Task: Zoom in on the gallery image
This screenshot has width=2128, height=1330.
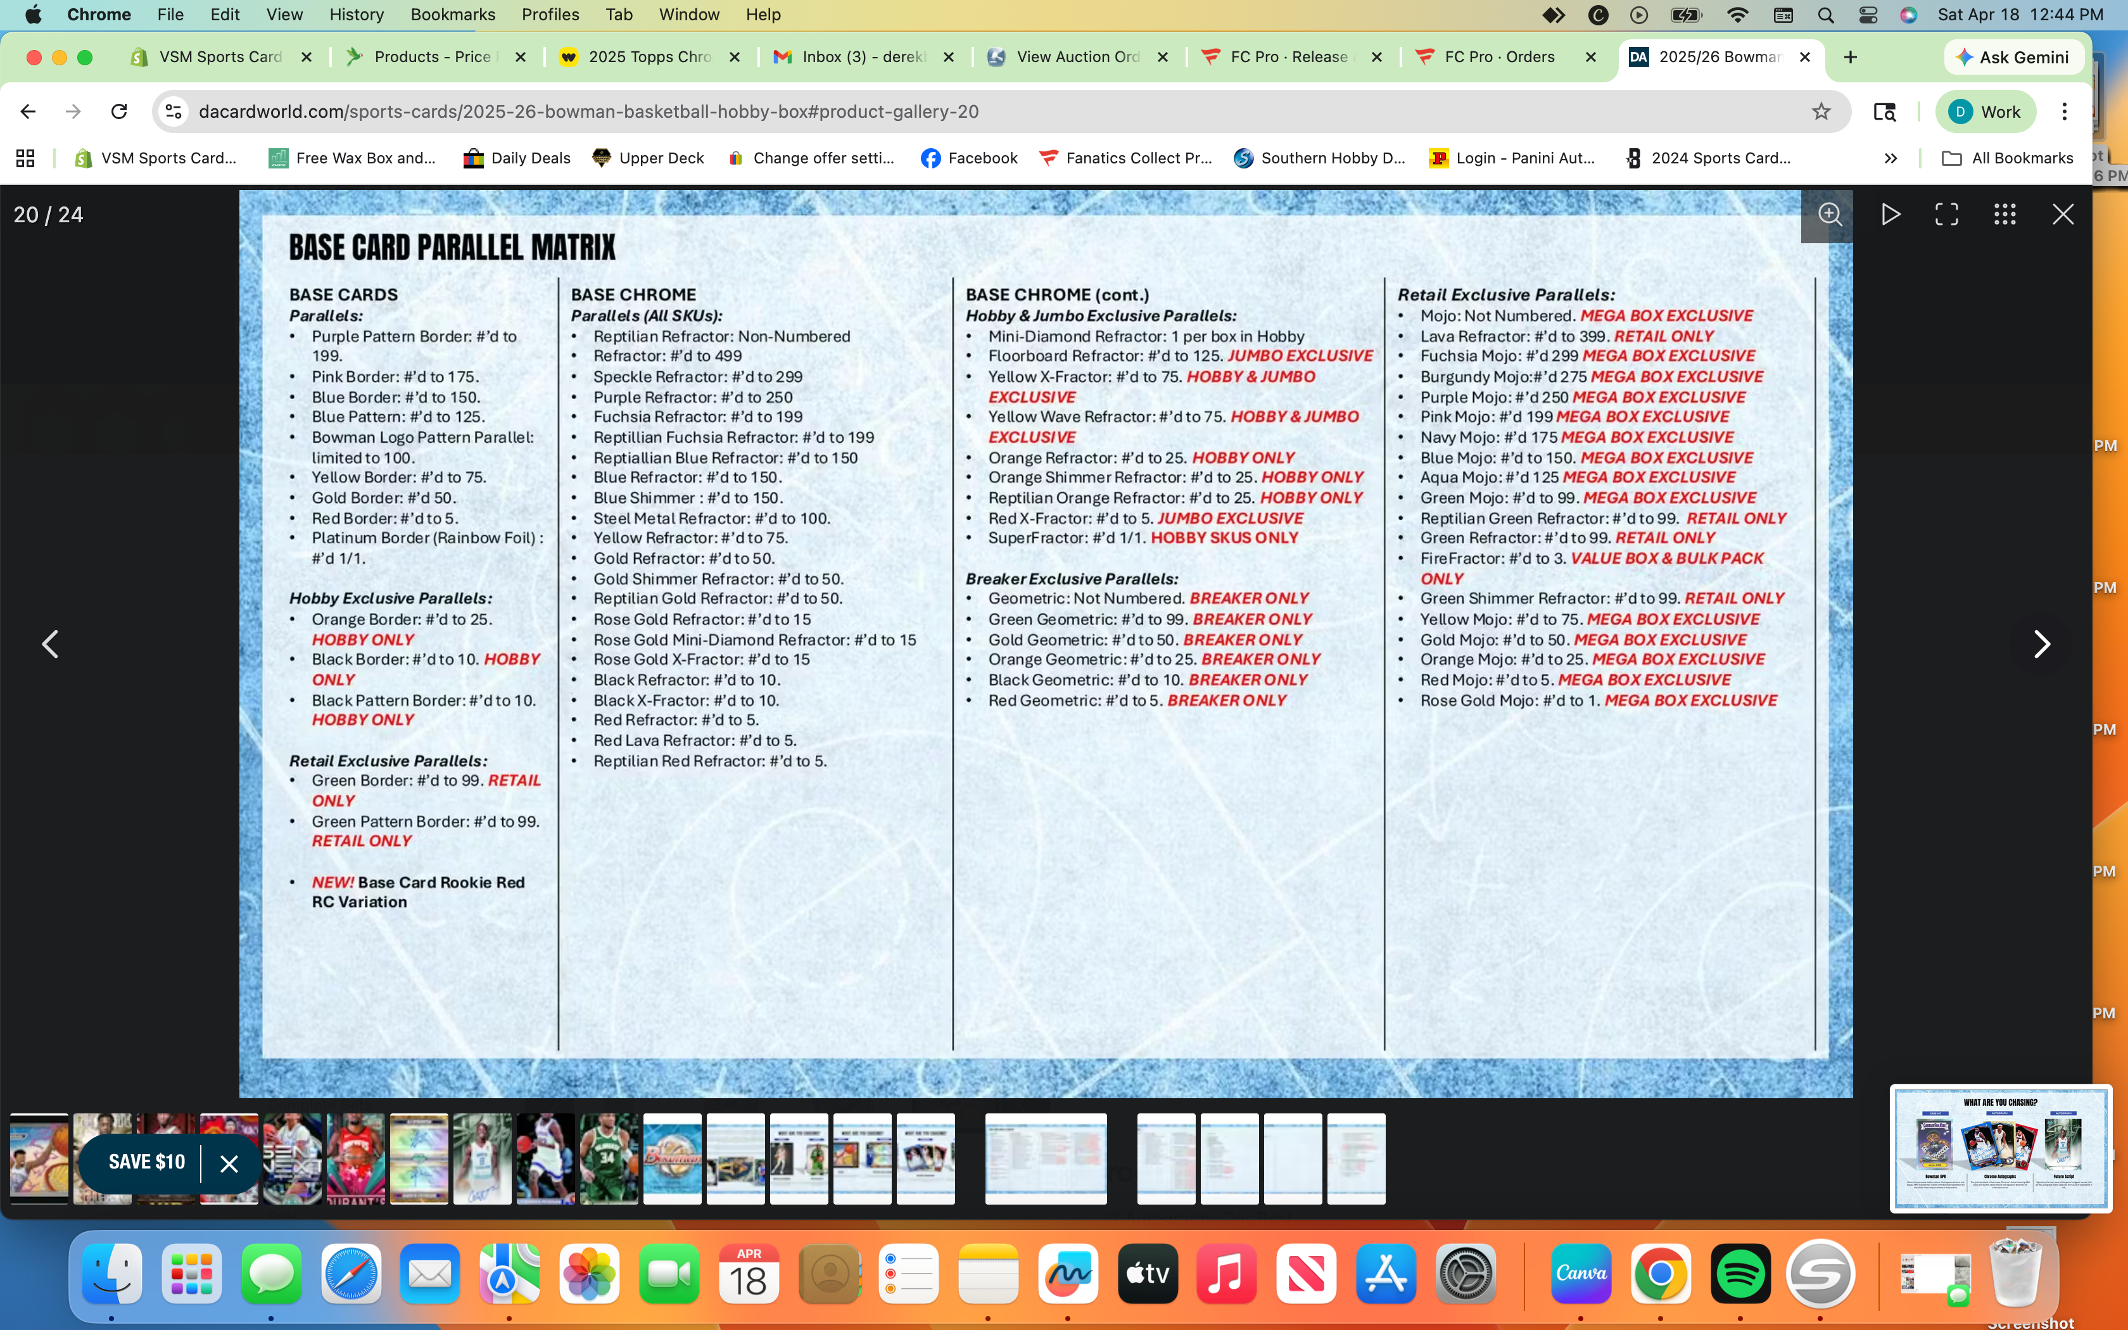Action: click(1830, 215)
